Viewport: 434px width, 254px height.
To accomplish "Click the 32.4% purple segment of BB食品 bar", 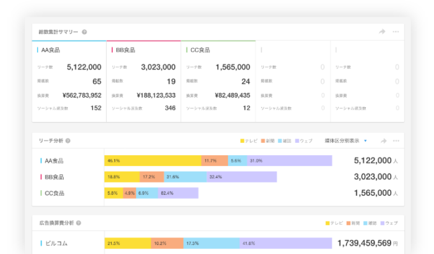I will pos(242,177).
